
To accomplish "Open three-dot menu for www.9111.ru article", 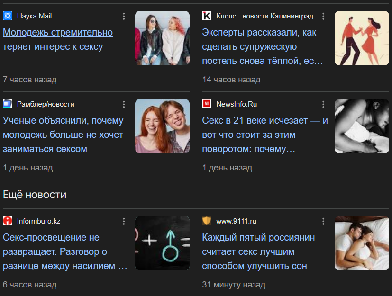I will coord(323,221).
